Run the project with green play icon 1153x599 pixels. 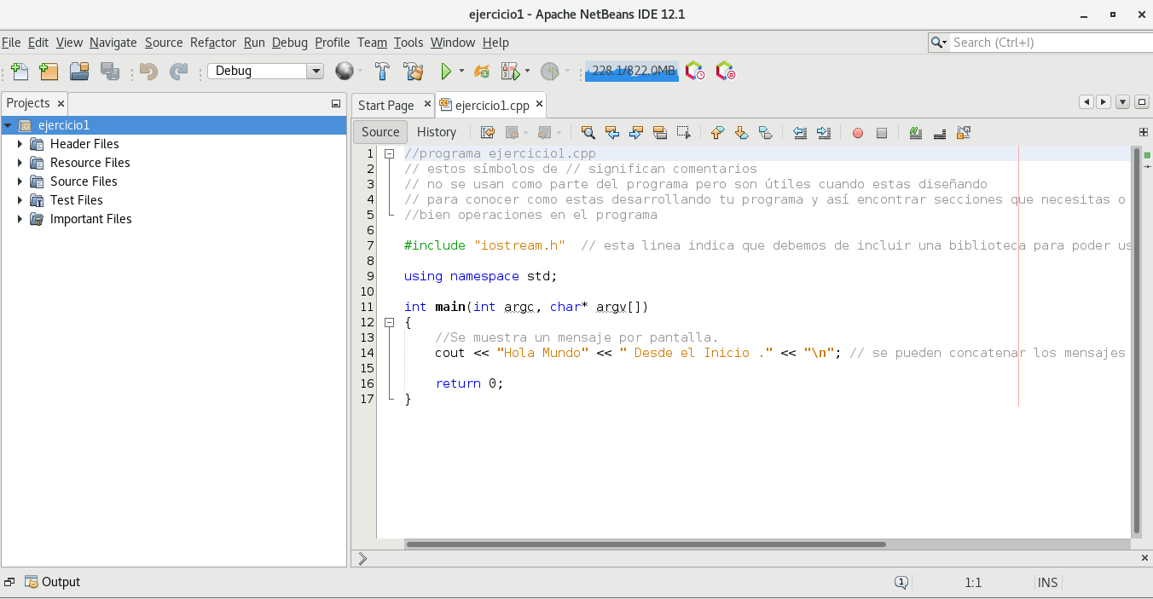pos(445,72)
